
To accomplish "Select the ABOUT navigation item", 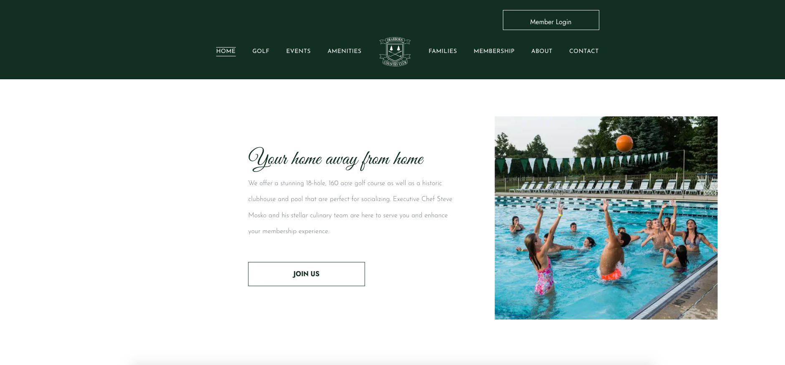I will (542, 51).
